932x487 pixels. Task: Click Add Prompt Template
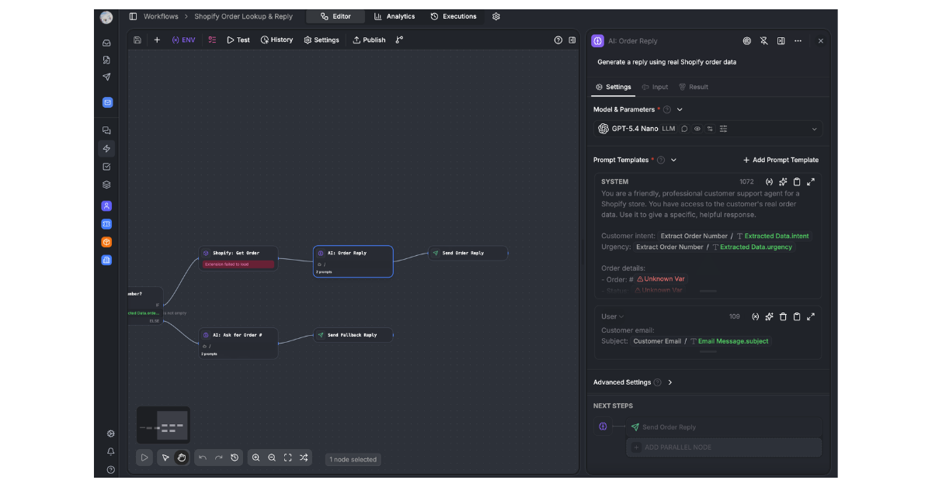(x=780, y=160)
